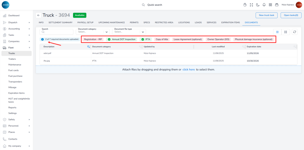Image resolution: width=304 pixels, height=150 pixels.
Task: Open the Document file type dropdown
Action: coord(130,32)
